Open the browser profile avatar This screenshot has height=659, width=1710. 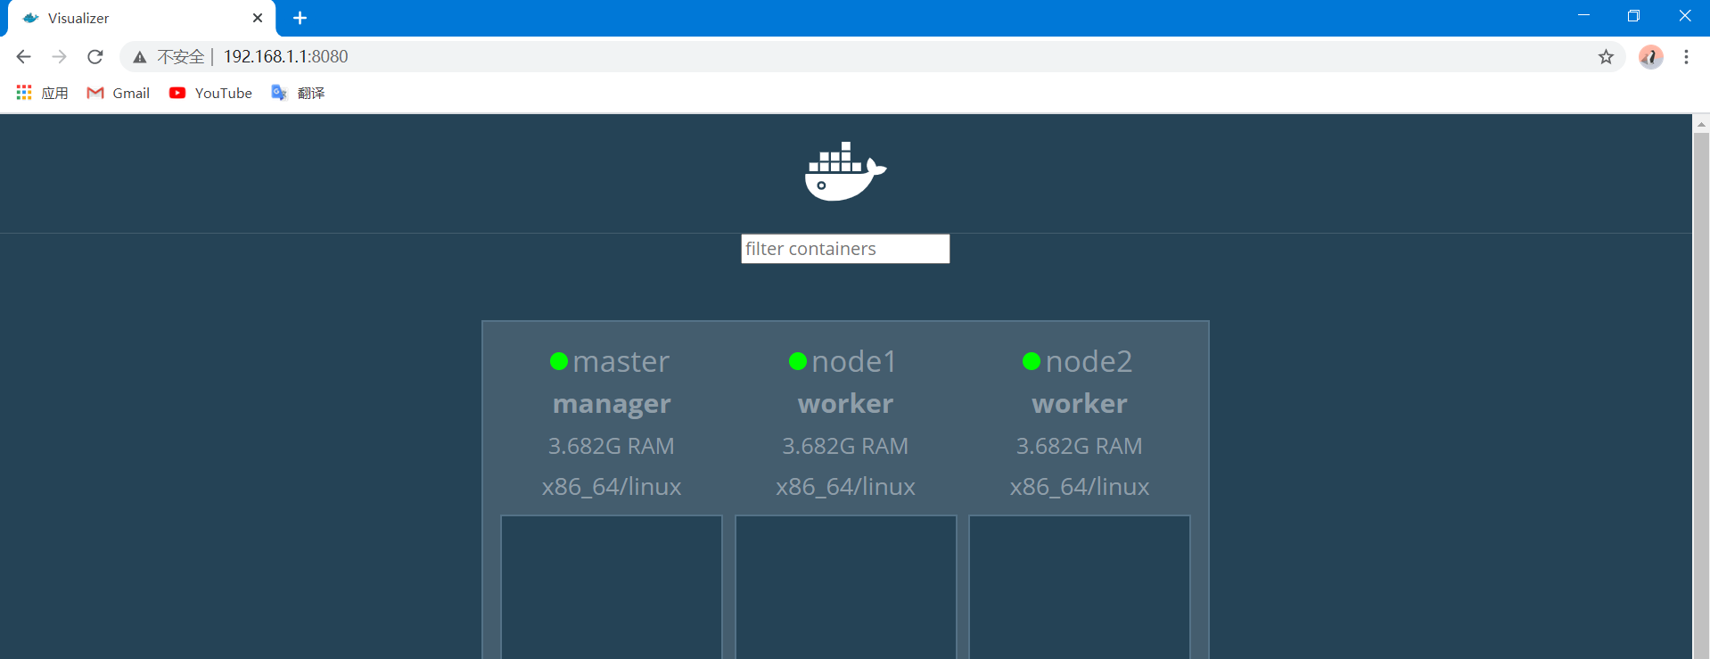1650,57
